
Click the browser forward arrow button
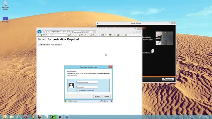(43, 32)
